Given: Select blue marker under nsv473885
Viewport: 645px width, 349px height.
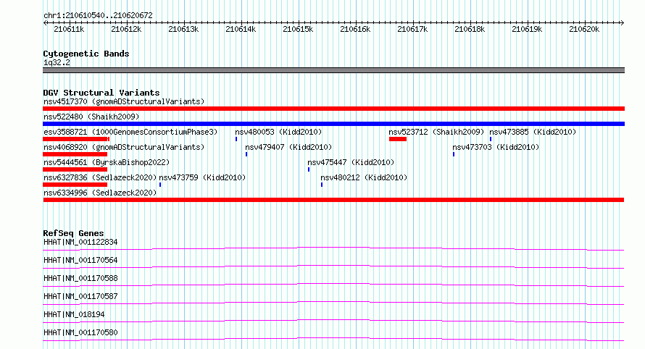Looking at the screenshot, I should (x=491, y=139).
